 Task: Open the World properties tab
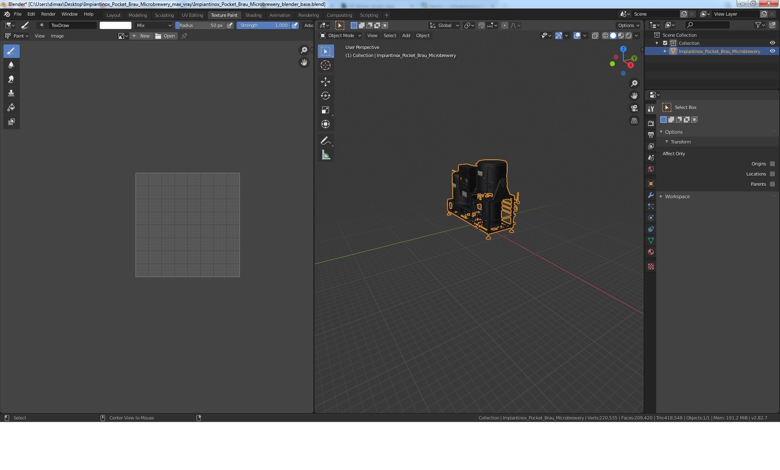[651, 169]
